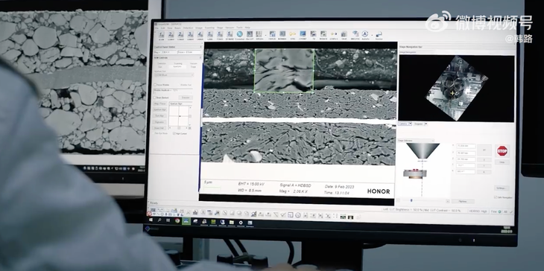Viewport: 544px width, 271px height.
Task: Open the Tools menu
Action: coord(239,28)
